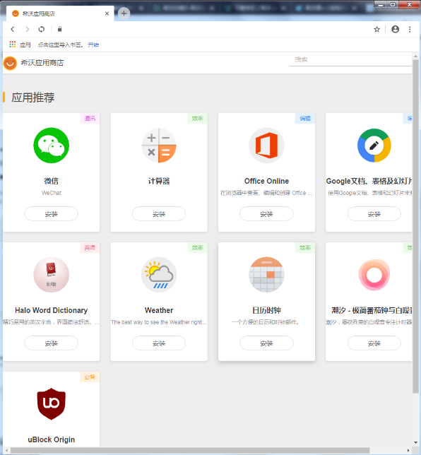Click the browser forward arrow
421x455 pixels.
[28, 29]
